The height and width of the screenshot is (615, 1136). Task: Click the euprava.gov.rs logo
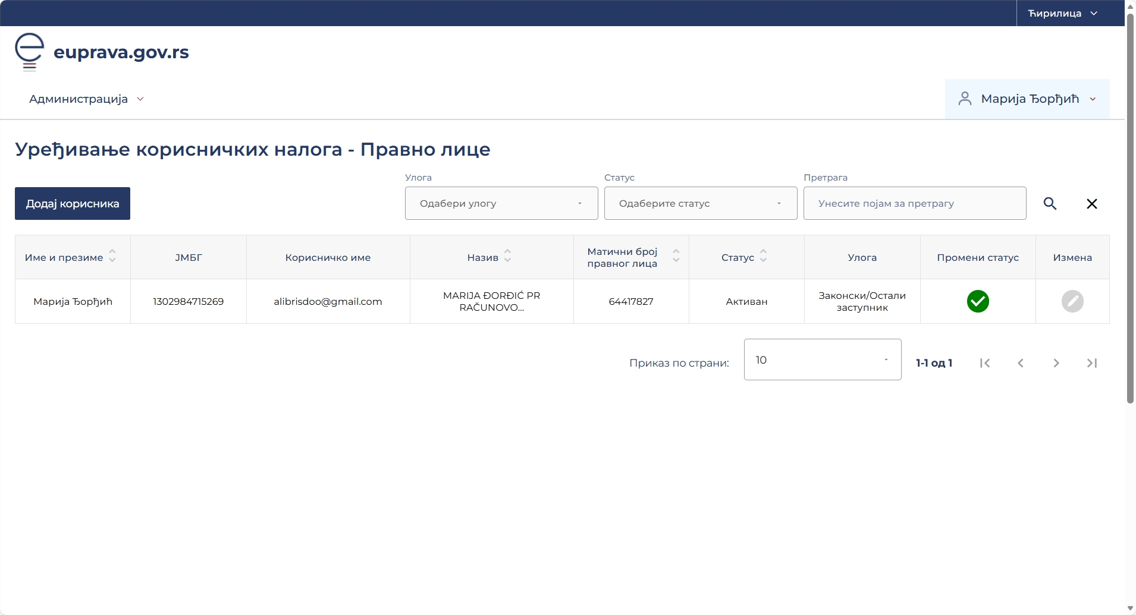pyautogui.click(x=102, y=52)
